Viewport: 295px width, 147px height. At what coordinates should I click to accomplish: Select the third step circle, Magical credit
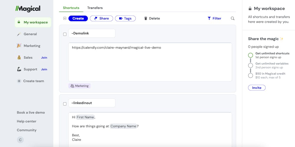click(x=250, y=76)
